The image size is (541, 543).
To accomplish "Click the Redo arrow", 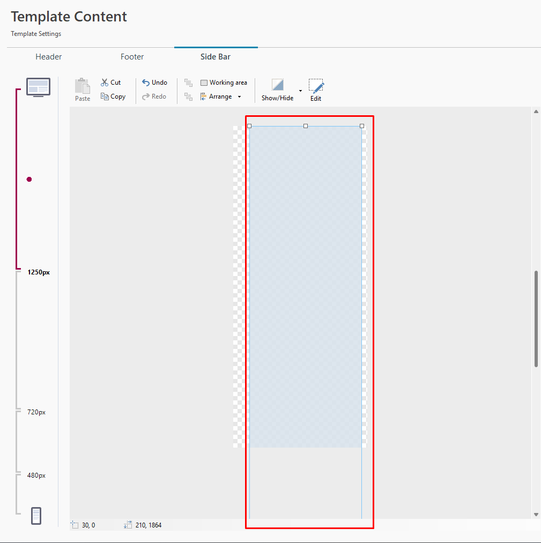I will [x=154, y=96].
